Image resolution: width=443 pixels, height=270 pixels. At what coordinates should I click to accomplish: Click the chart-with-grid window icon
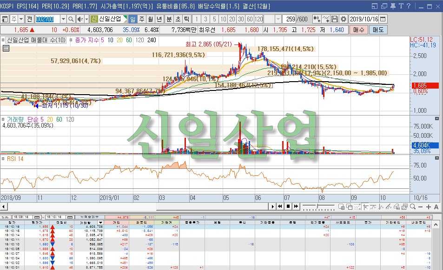341,207
